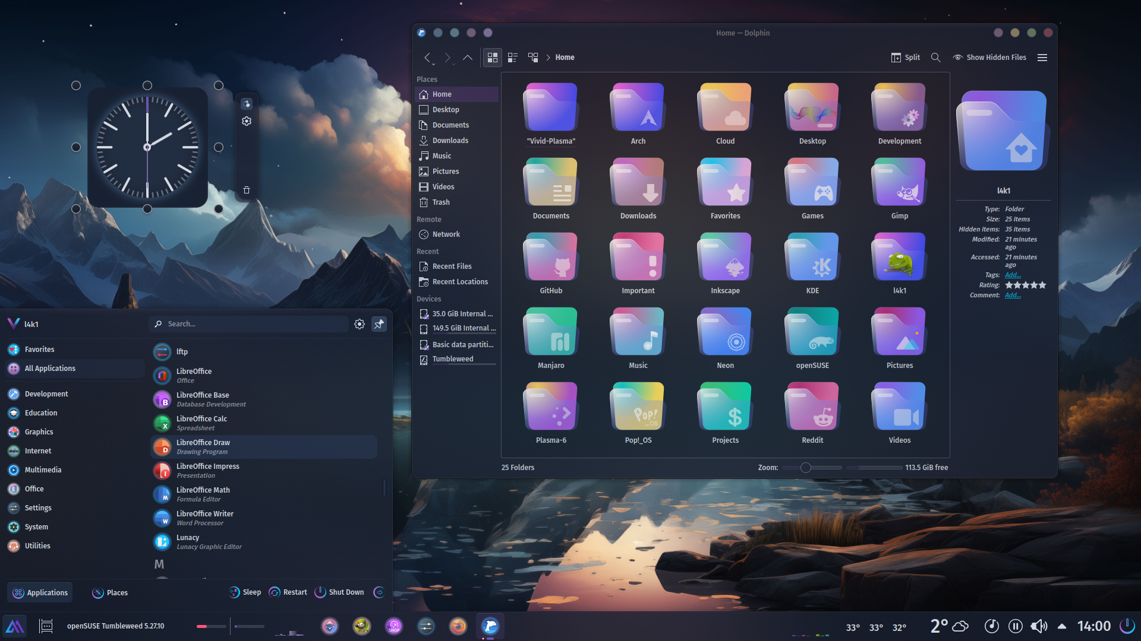1141x641 pixels.
Task: Expand system tray hidden icons arrow
Action: 1062,626
